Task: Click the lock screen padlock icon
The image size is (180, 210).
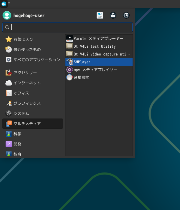Action: [113, 15]
